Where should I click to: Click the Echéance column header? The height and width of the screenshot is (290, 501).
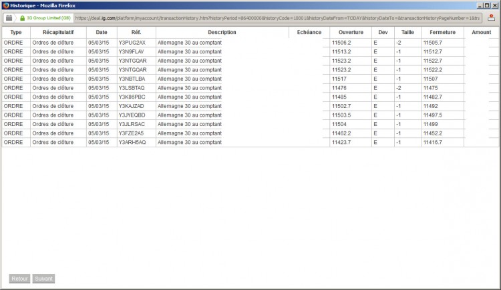point(309,32)
